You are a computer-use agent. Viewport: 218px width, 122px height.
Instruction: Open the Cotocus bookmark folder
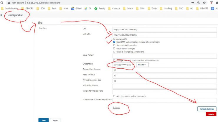(114, 9)
